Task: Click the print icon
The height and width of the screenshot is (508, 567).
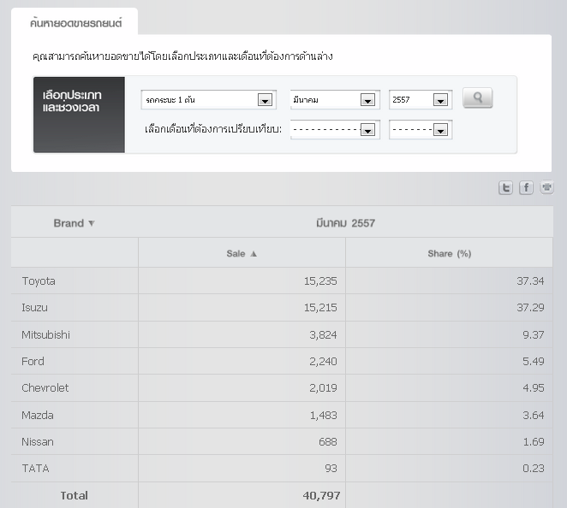Action: tap(546, 188)
